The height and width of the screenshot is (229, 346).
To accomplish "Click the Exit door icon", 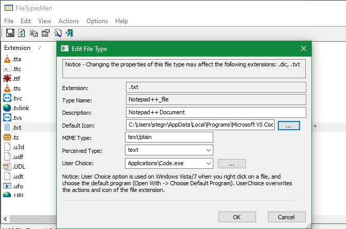I will pyautogui.click(x=69, y=33).
